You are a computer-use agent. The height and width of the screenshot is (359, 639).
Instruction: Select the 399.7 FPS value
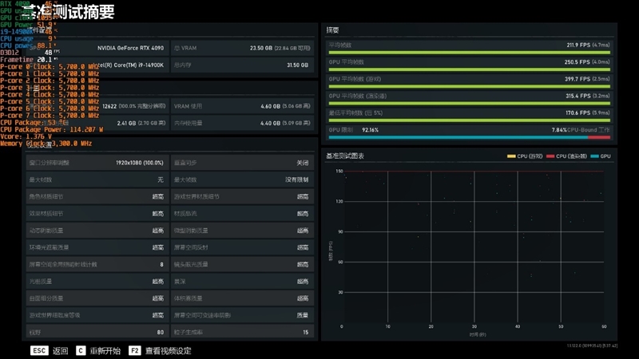click(x=577, y=79)
